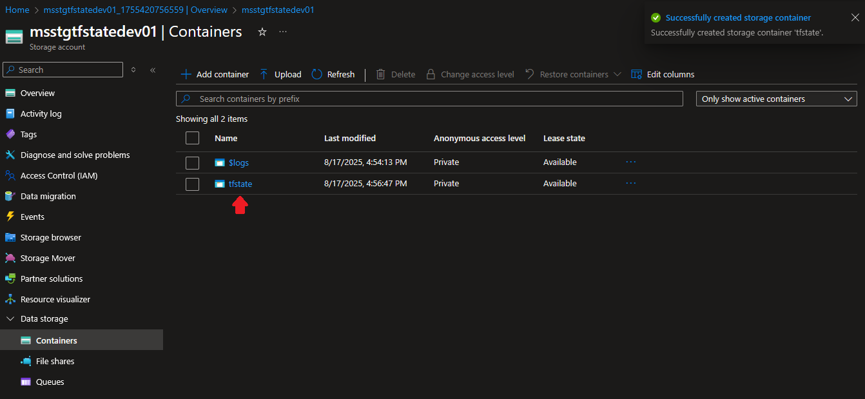865x399 pixels.
Task: Collapse the sidebar with double chevron icon
Action: [153, 70]
